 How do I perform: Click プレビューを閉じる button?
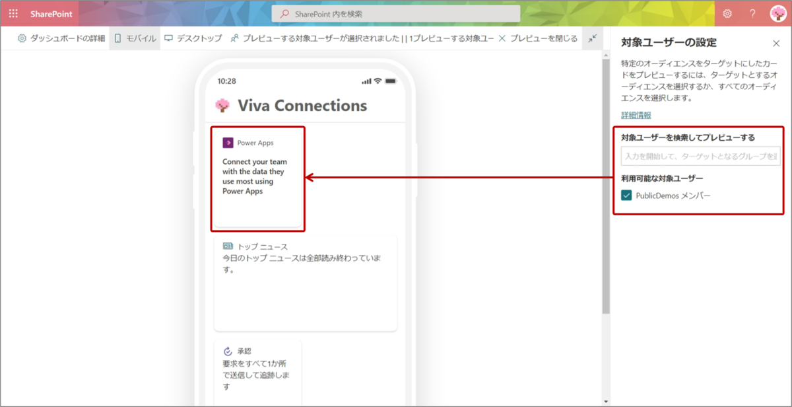pos(538,38)
